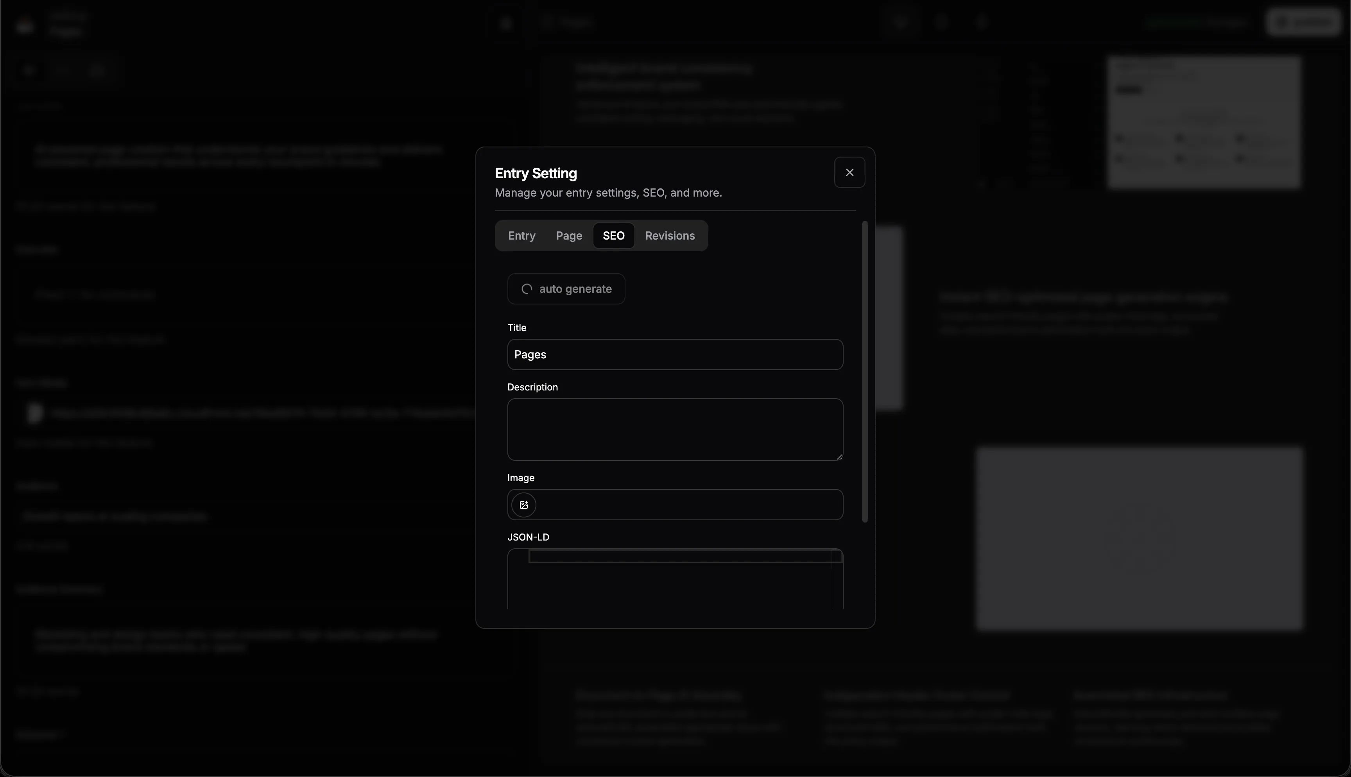1351x777 pixels.
Task: Click the spinner icon in auto generate
Action: point(527,289)
